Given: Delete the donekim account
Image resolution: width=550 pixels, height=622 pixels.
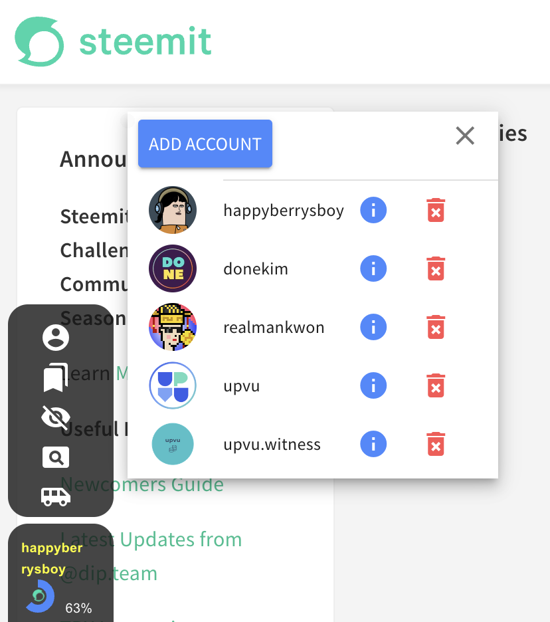Looking at the screenshot, I should pyautogui.click(x=436, y=268).
